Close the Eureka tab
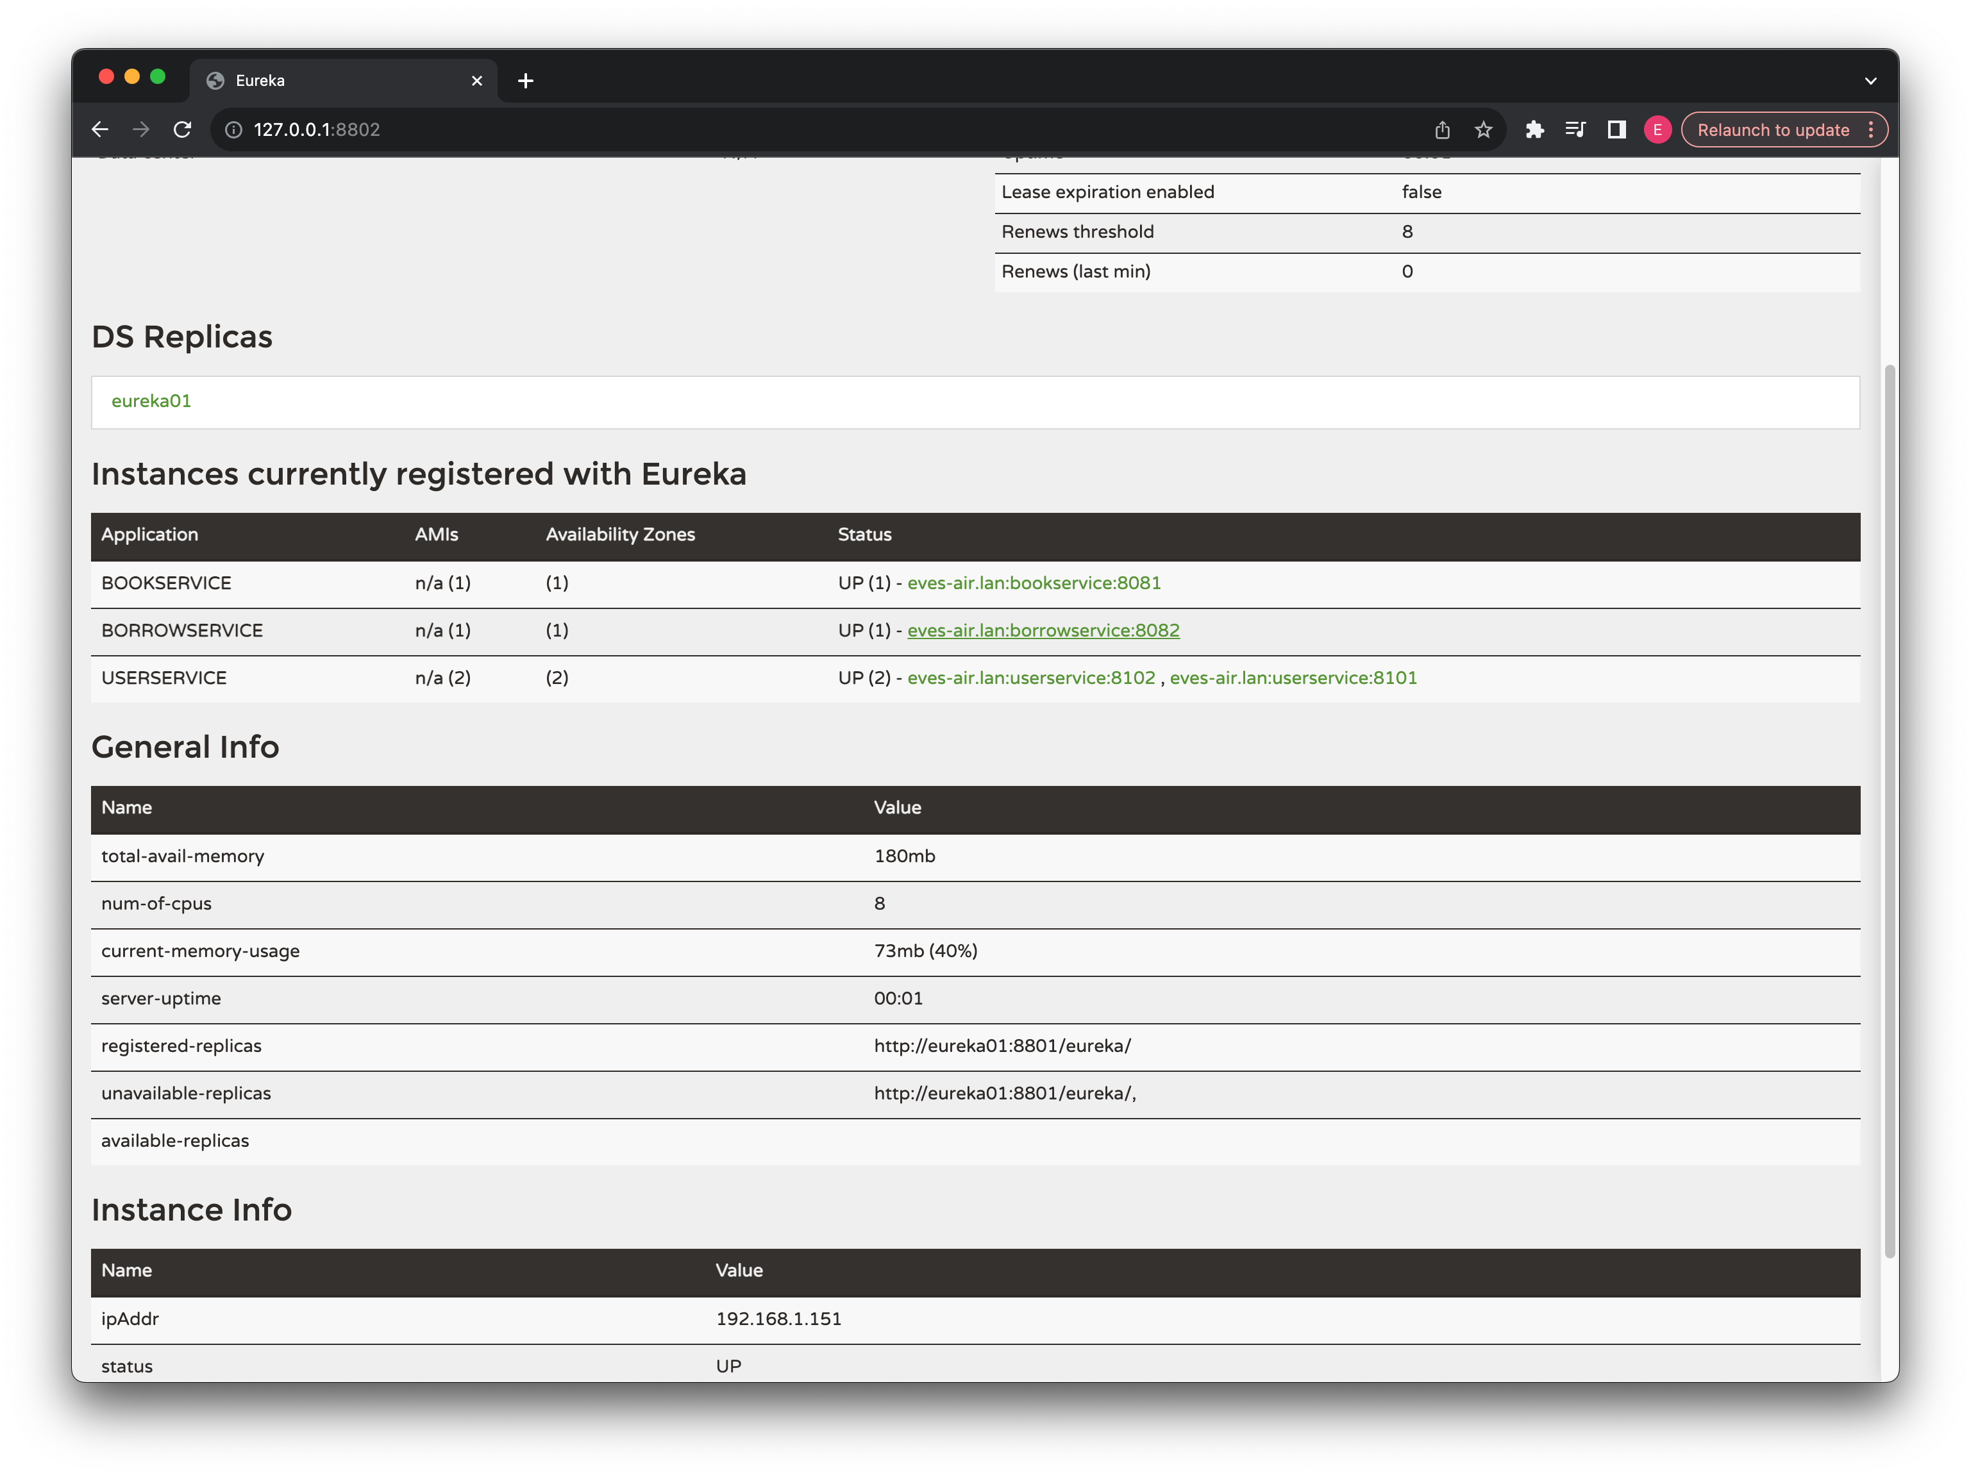The image size is (1971, 1477). [476, 81]
